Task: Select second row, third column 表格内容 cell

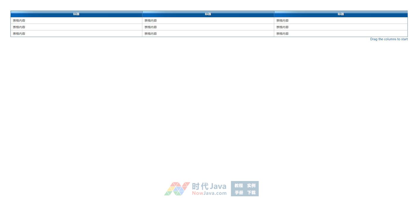Action: coord(282,27)
